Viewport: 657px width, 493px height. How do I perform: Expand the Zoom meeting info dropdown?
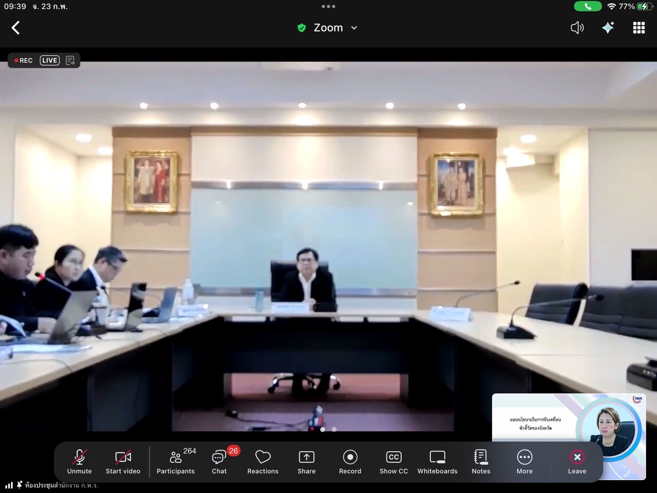tap(354, 28)
